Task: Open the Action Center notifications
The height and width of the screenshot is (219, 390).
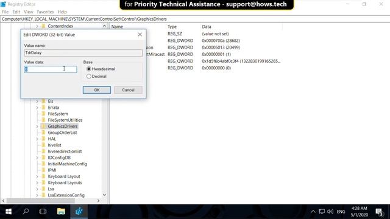Action: coord(380,212)
